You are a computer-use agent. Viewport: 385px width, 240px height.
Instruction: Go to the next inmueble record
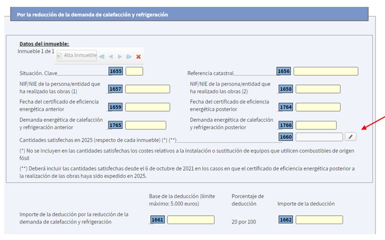pos(120,57)
